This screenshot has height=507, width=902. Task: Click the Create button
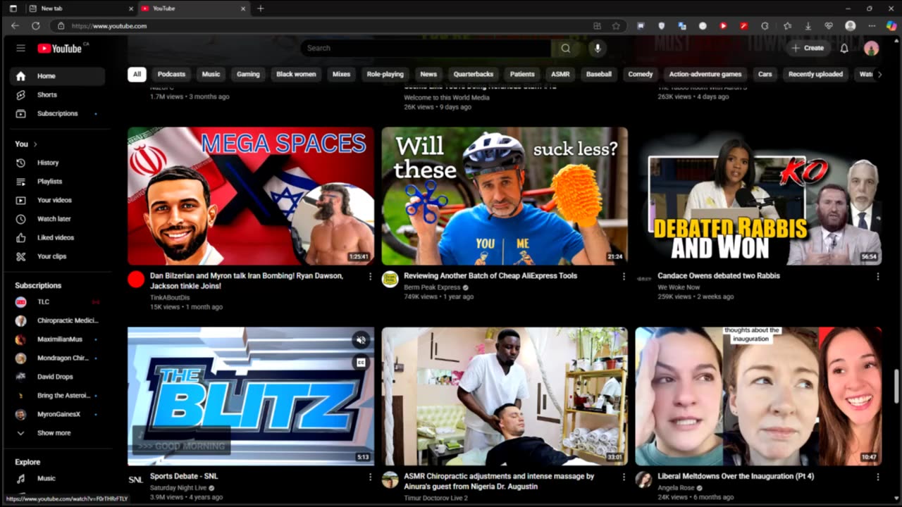[808, 48]
